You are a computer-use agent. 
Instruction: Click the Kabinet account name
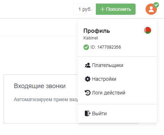91,38
